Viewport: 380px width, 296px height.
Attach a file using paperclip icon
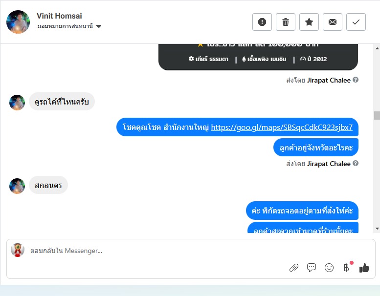[x=294, y=268]
